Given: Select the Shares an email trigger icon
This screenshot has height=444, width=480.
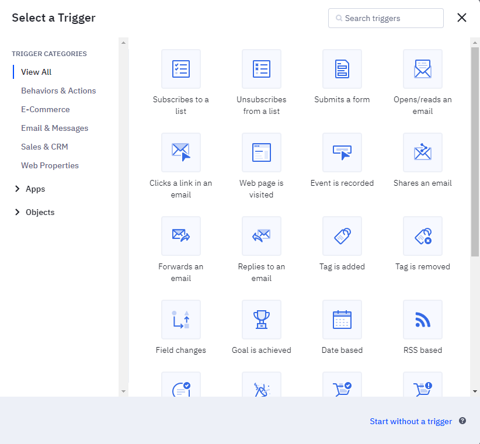Looking at the screenshot, I should pos(423,152).
